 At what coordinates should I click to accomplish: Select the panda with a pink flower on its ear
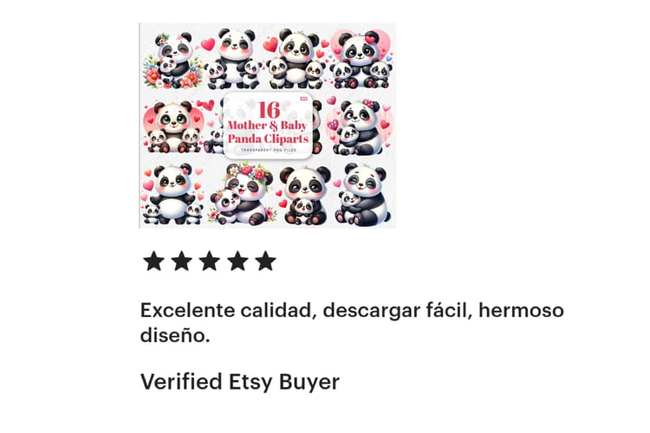(360, 127)
